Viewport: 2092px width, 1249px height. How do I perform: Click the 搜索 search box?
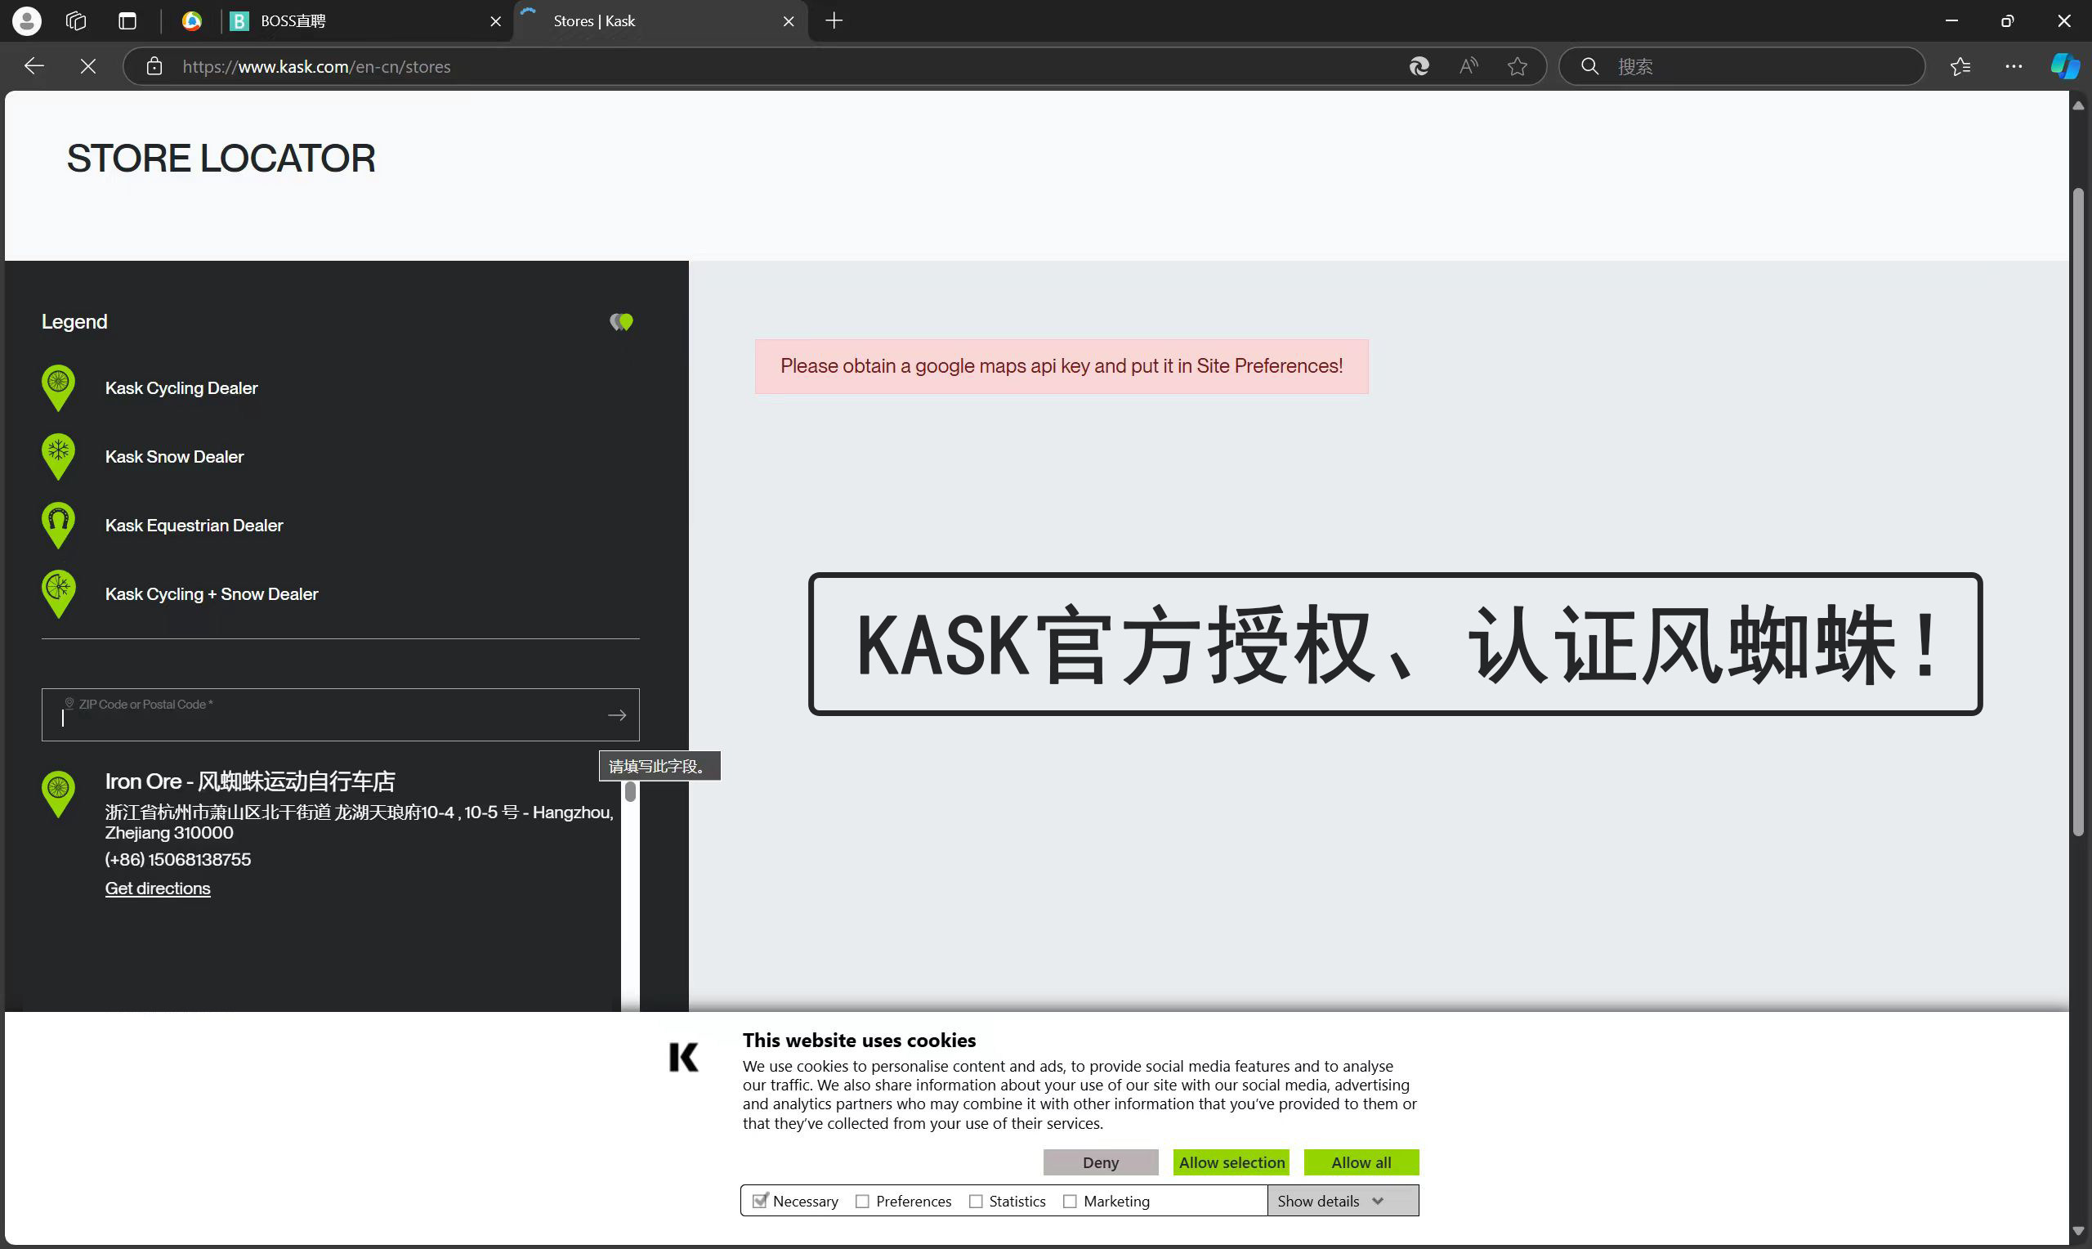pos(1741,66)
